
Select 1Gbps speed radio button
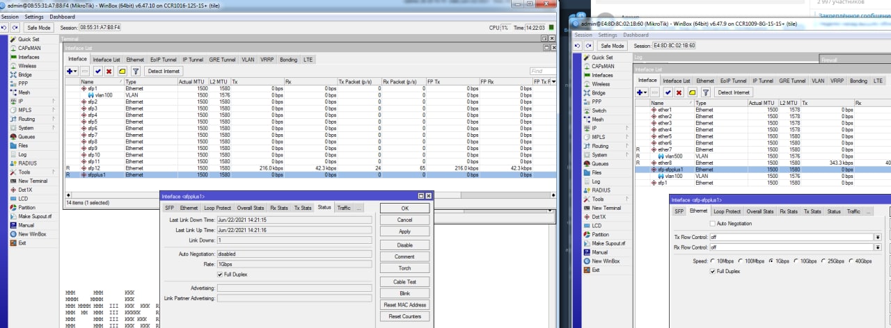(771, 261)
